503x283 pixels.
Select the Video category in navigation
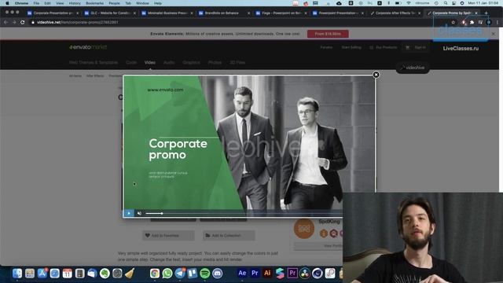(150, 63)
